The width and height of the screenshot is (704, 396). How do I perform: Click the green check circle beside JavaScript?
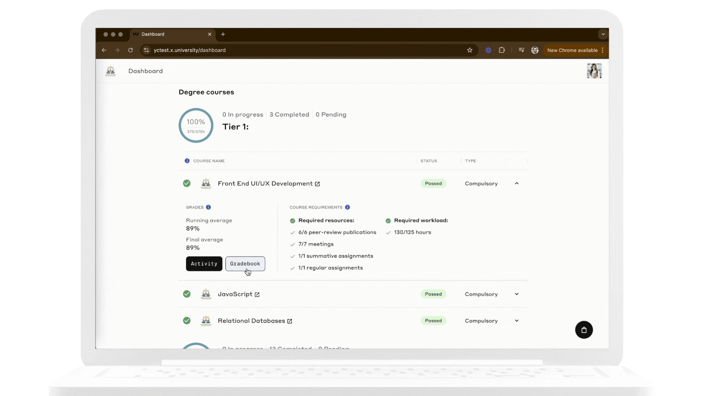187,294
